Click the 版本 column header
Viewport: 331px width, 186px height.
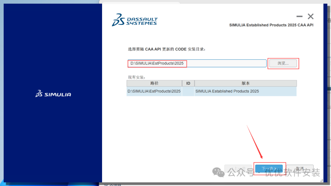point(245,83)
